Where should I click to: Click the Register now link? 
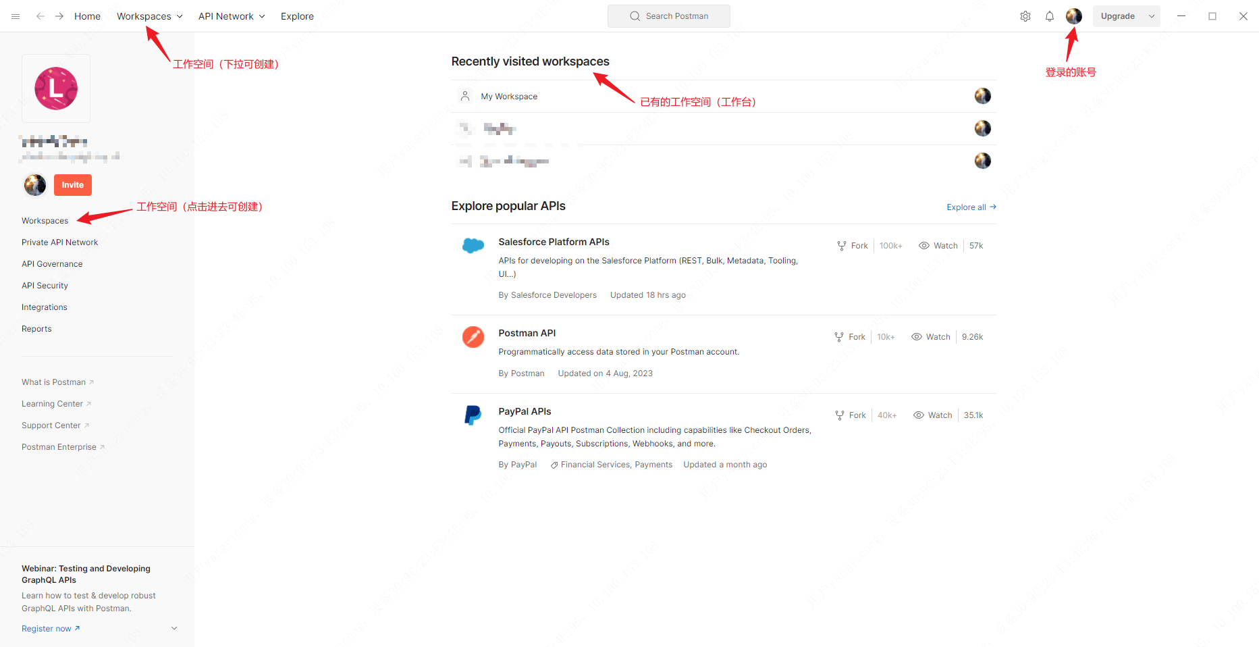click(51, 629)
